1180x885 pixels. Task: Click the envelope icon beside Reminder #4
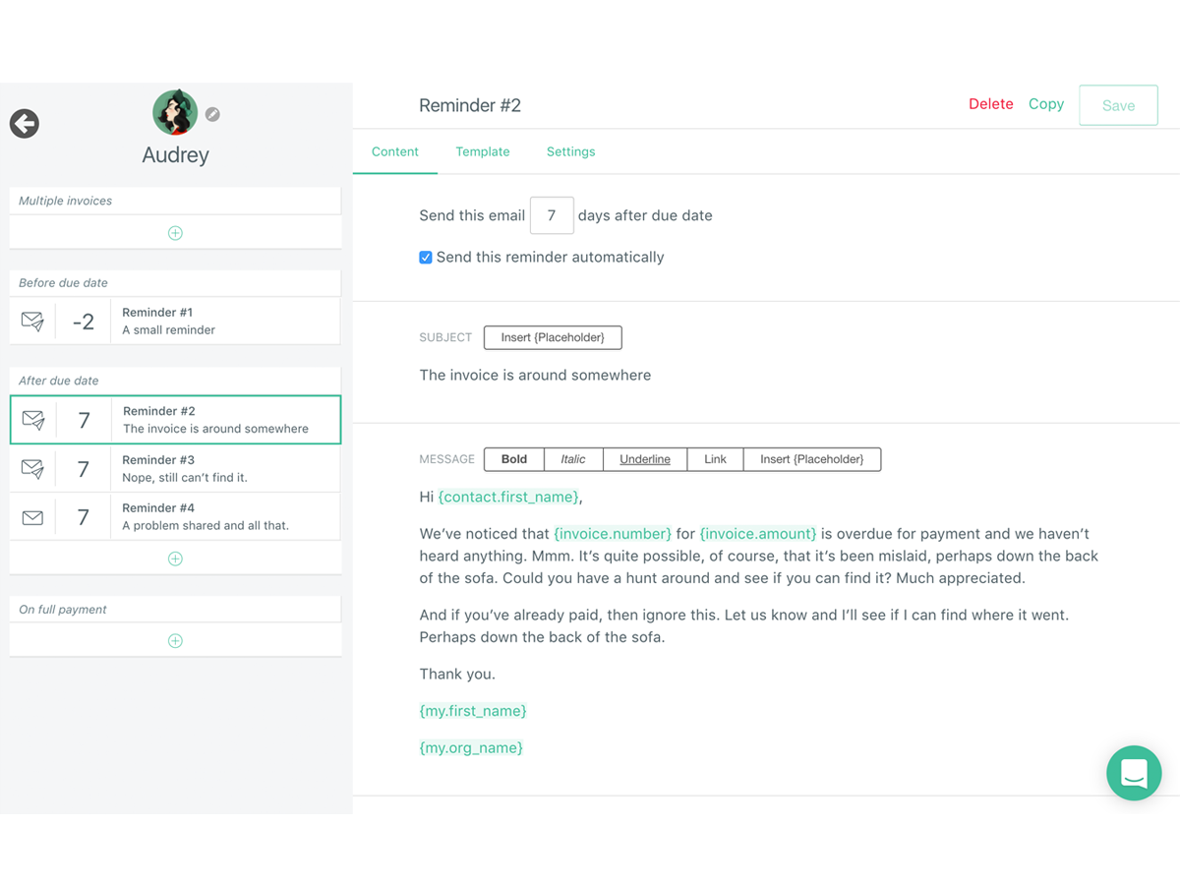[x=32, y=515]
